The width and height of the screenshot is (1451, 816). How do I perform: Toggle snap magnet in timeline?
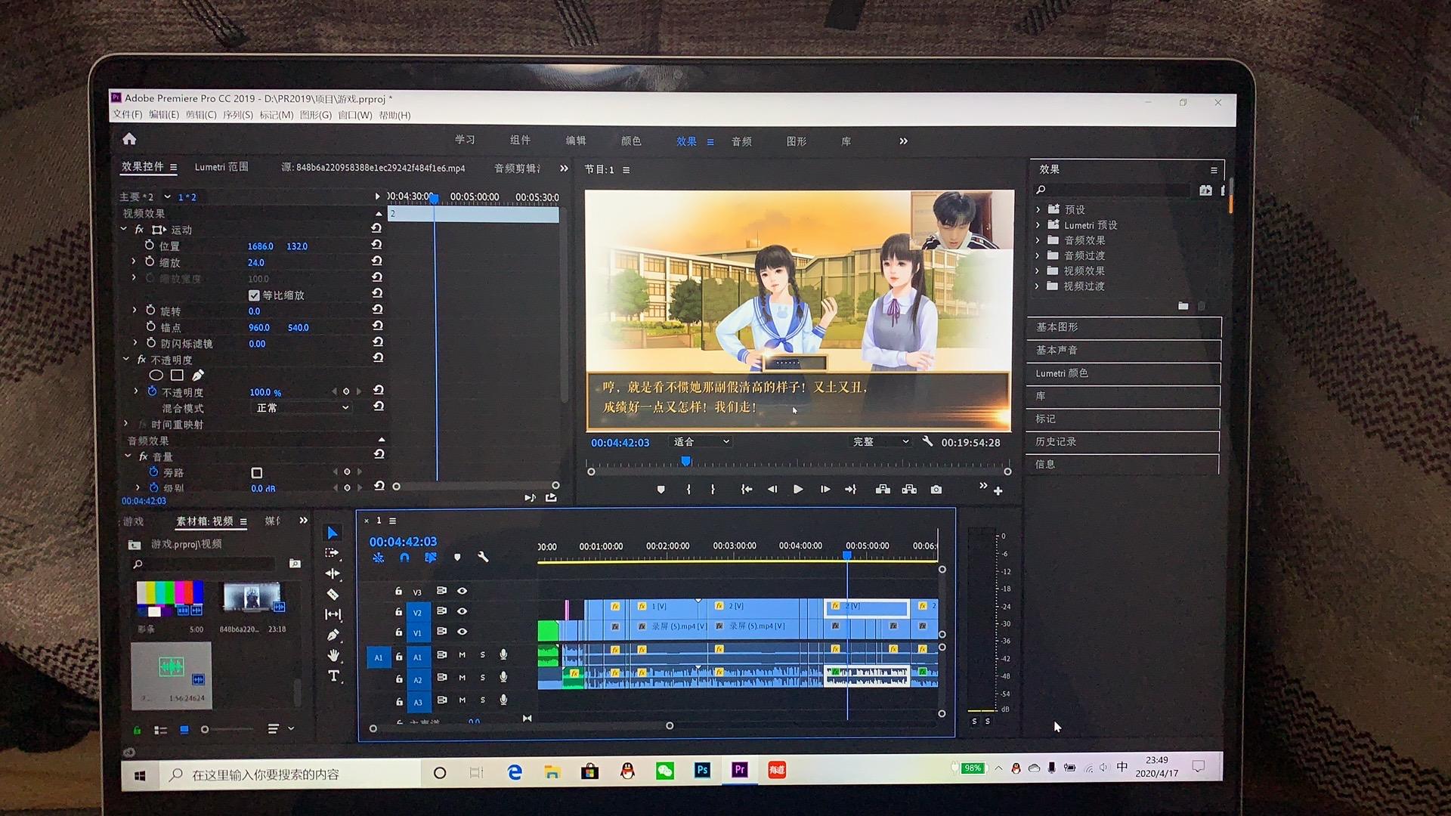pyautogui.click(x=404, y=558)
